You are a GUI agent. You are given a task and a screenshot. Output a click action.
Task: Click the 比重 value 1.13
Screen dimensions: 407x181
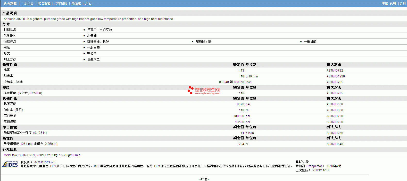pyautogui.click(x=241, y=71)
